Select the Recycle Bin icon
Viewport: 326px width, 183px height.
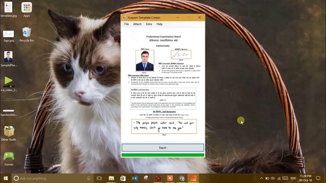click(26, 35)
